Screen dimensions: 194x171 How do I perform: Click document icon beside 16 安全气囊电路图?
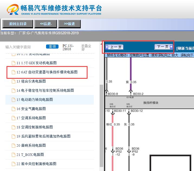pyautogui.click(x=13, y=109)
